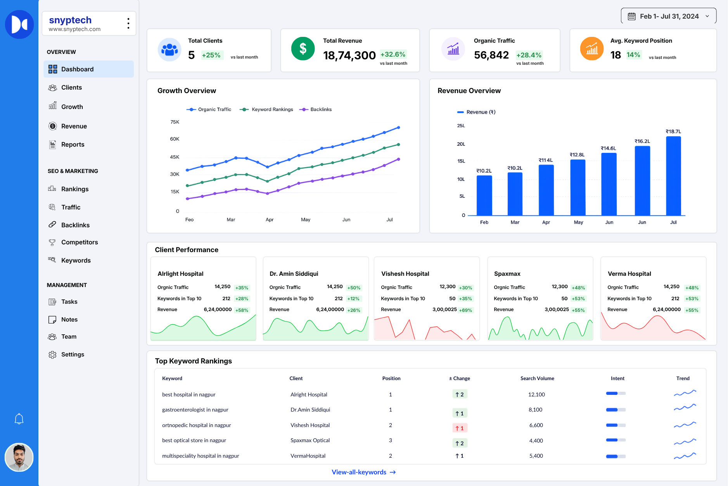
Task: Toggle Keyword Rankings legend series
Action: coord(266,109)
